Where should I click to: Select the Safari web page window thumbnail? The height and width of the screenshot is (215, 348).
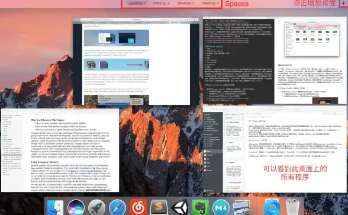click(136, 62)
